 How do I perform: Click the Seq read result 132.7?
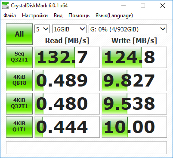point(67,57)
